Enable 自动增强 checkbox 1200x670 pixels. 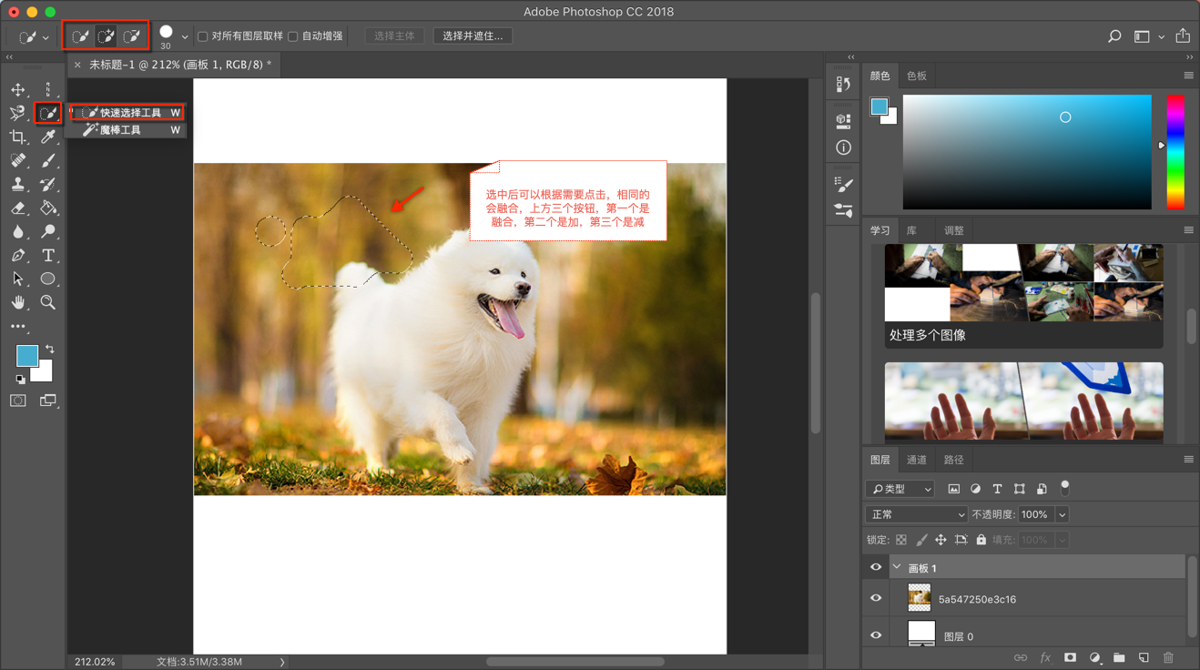pos(293,36)
